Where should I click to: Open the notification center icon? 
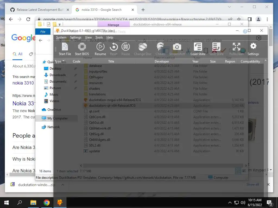pos(270,203)
